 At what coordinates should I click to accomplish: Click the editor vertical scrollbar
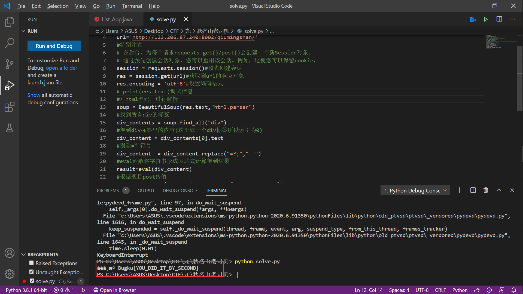(520, 79)
